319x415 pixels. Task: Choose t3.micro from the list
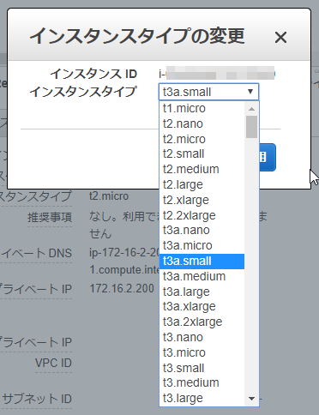click(202, 352)
